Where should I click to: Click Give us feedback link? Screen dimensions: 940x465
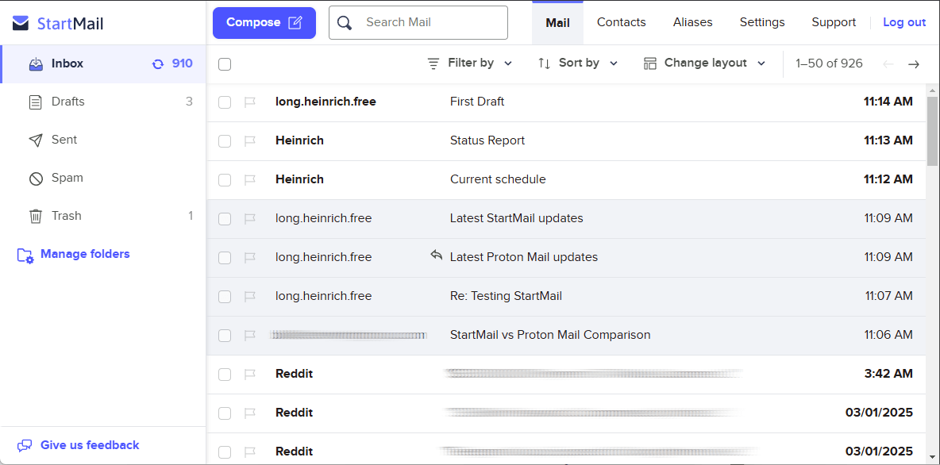click(90, 445)
